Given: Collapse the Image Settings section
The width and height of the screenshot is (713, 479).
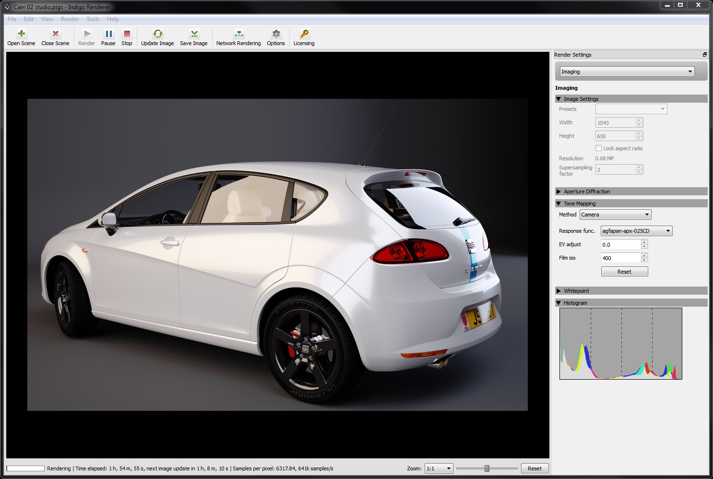Looking at the screenshot, I should [x=559, y=99].
